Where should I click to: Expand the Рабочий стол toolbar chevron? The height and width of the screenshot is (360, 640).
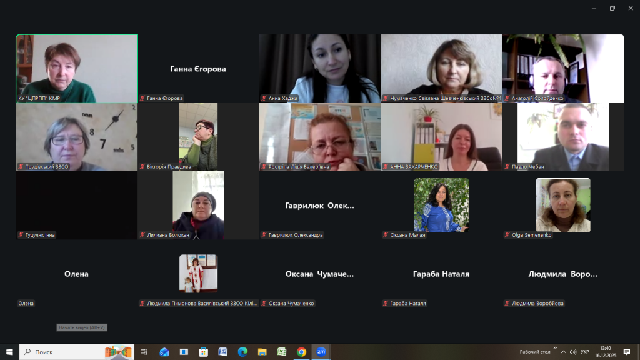(555, 349)
